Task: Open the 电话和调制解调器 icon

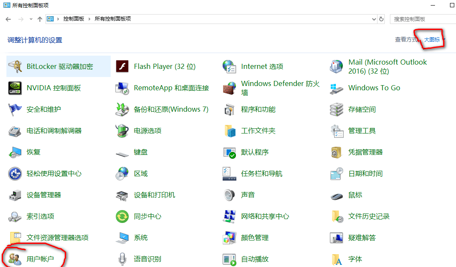Action: tap(15, 131)
